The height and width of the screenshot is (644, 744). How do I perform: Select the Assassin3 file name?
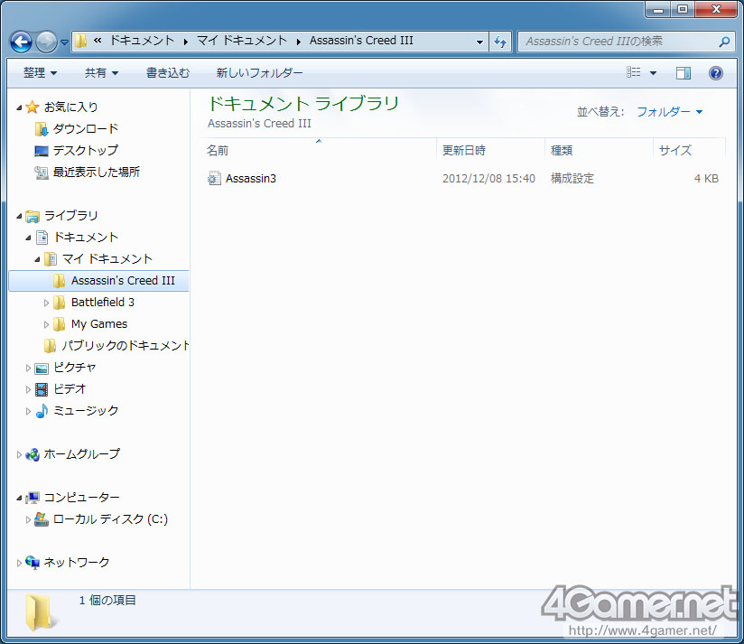pos(250,179)
